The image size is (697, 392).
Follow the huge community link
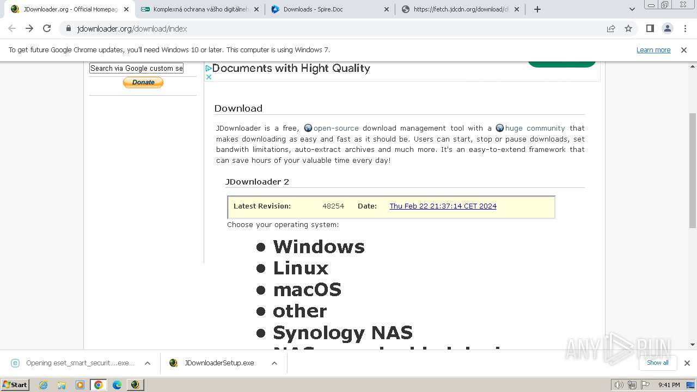click(x=535, y=128)
